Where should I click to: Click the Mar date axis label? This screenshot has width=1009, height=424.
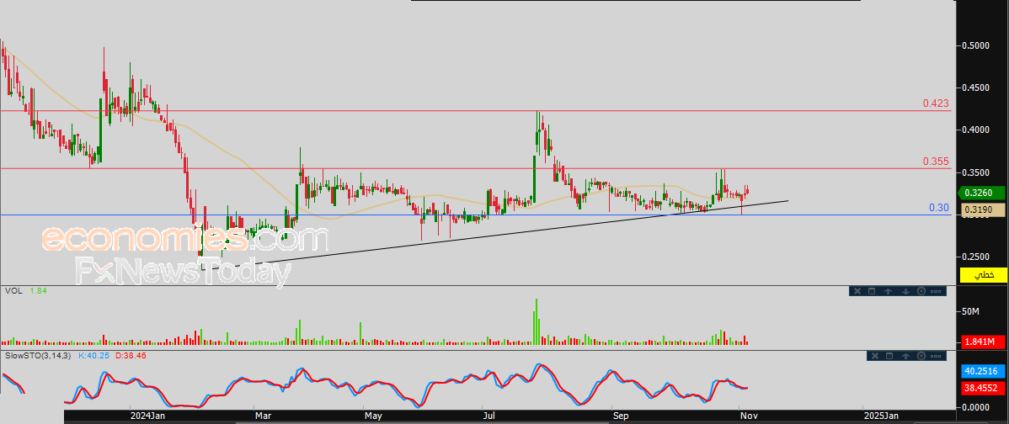(262, 416)
